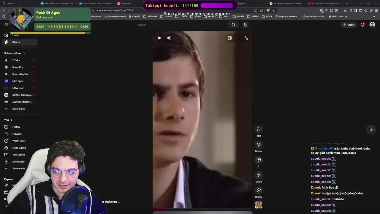Click the magnifier search button
Screen dimensions: 380x214
click(x=233, y=25)
